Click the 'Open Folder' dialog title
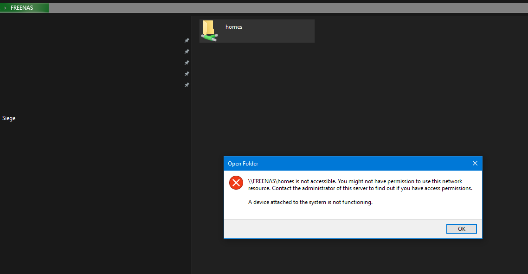 click(x=243, y=164)
